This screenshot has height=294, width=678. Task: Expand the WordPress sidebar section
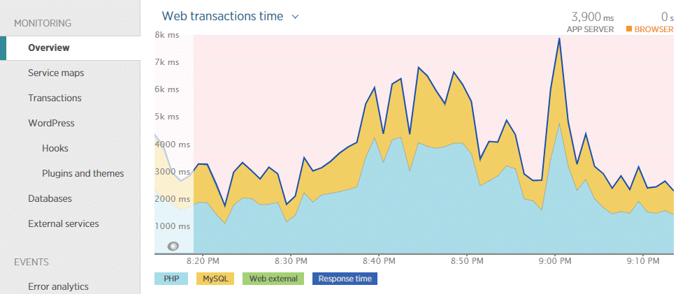51,123
